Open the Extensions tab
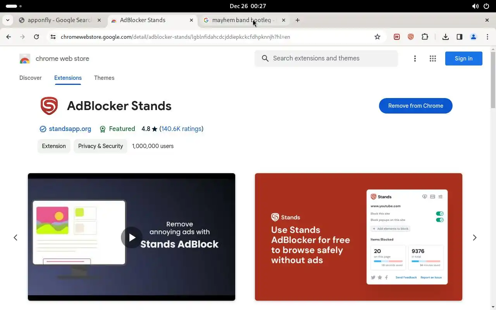 (68, 78)
